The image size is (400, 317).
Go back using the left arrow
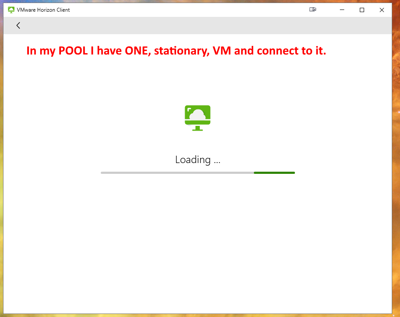(x=18, y=26)
